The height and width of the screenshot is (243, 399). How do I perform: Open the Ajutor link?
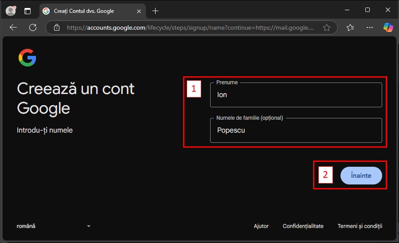[x=261, y=226]
